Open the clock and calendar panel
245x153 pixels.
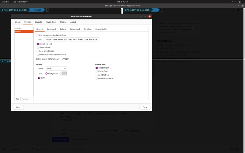122,2
